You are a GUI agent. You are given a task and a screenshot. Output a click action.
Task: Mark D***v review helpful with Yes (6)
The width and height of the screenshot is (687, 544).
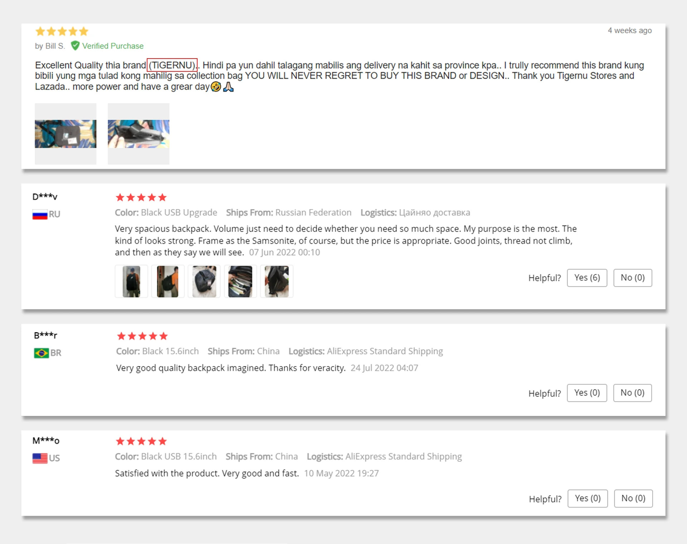pos(587,278)
